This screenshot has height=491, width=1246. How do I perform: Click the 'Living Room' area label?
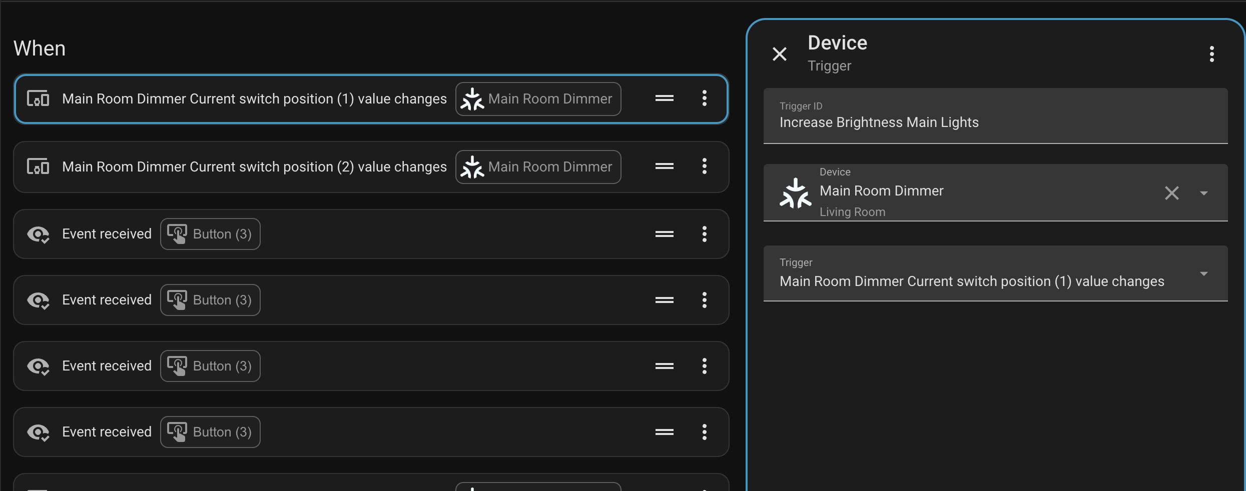[x=852, y=212]
